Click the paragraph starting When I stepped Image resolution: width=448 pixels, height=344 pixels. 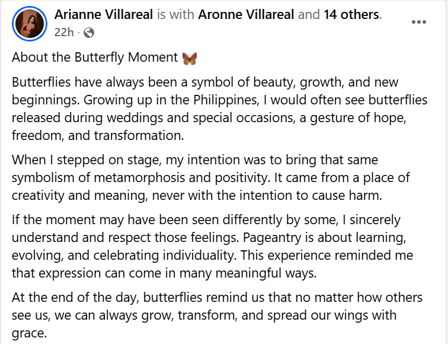(211, 177)
